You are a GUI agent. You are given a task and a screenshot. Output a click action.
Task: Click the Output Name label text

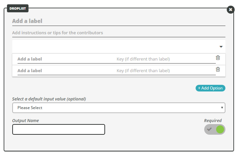point(26,121)
